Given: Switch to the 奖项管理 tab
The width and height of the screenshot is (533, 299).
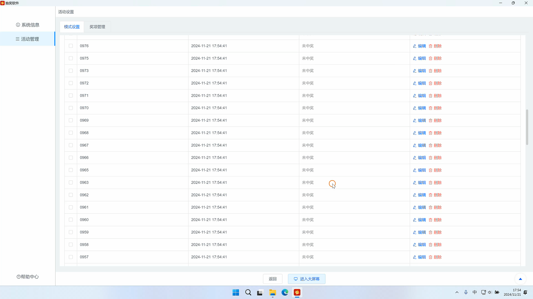Looking at the screenshot, I should point(97,27).
